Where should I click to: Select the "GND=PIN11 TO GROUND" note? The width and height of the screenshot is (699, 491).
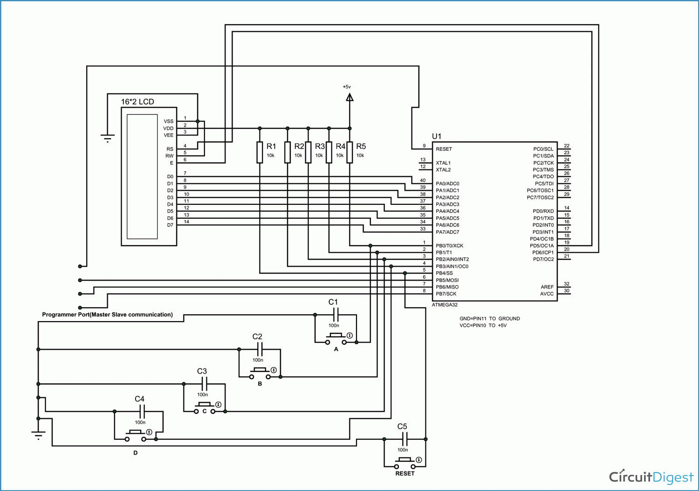490,319
